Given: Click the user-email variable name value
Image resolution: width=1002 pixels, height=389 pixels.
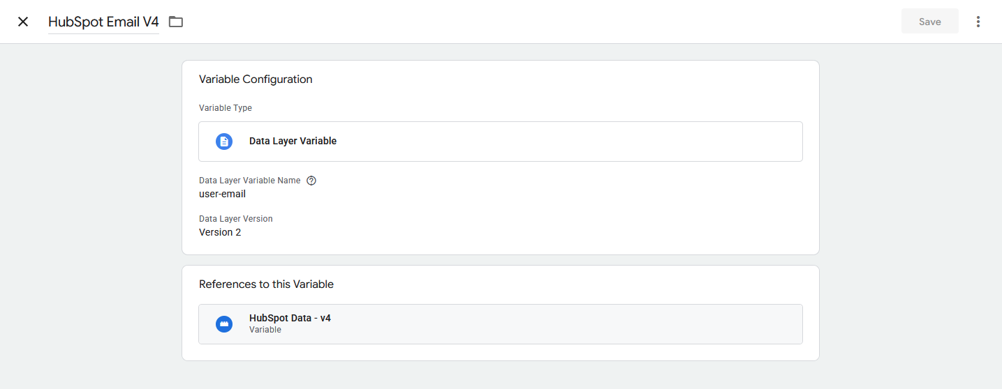Looking at the screenshot, I should point(222,194).
